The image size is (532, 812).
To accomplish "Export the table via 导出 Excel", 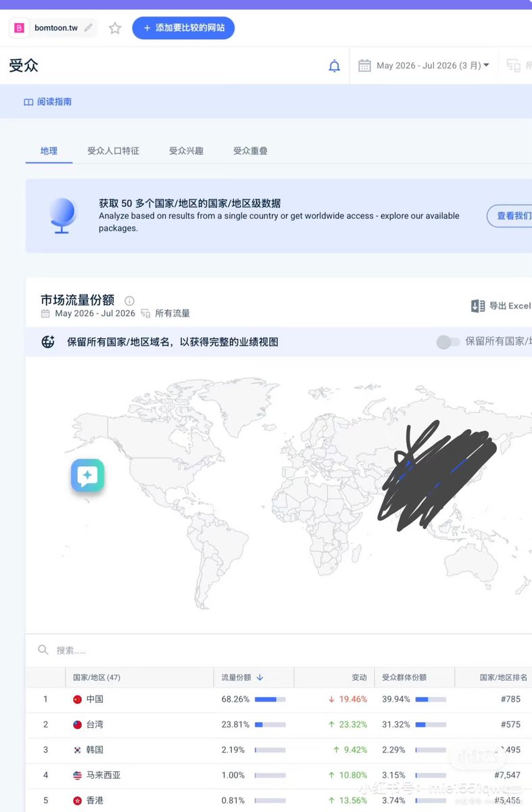I will (501, 306).
